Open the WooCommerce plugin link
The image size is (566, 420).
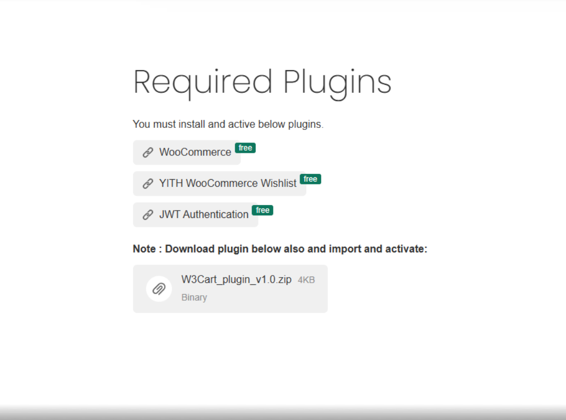pos(187,153)
